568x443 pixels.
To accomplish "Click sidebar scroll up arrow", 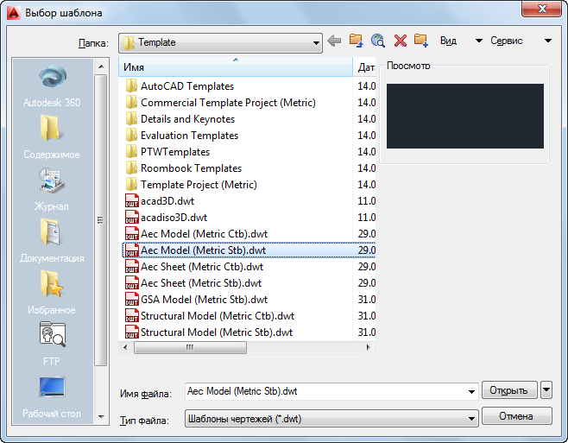I will click(x=101, y=66).
